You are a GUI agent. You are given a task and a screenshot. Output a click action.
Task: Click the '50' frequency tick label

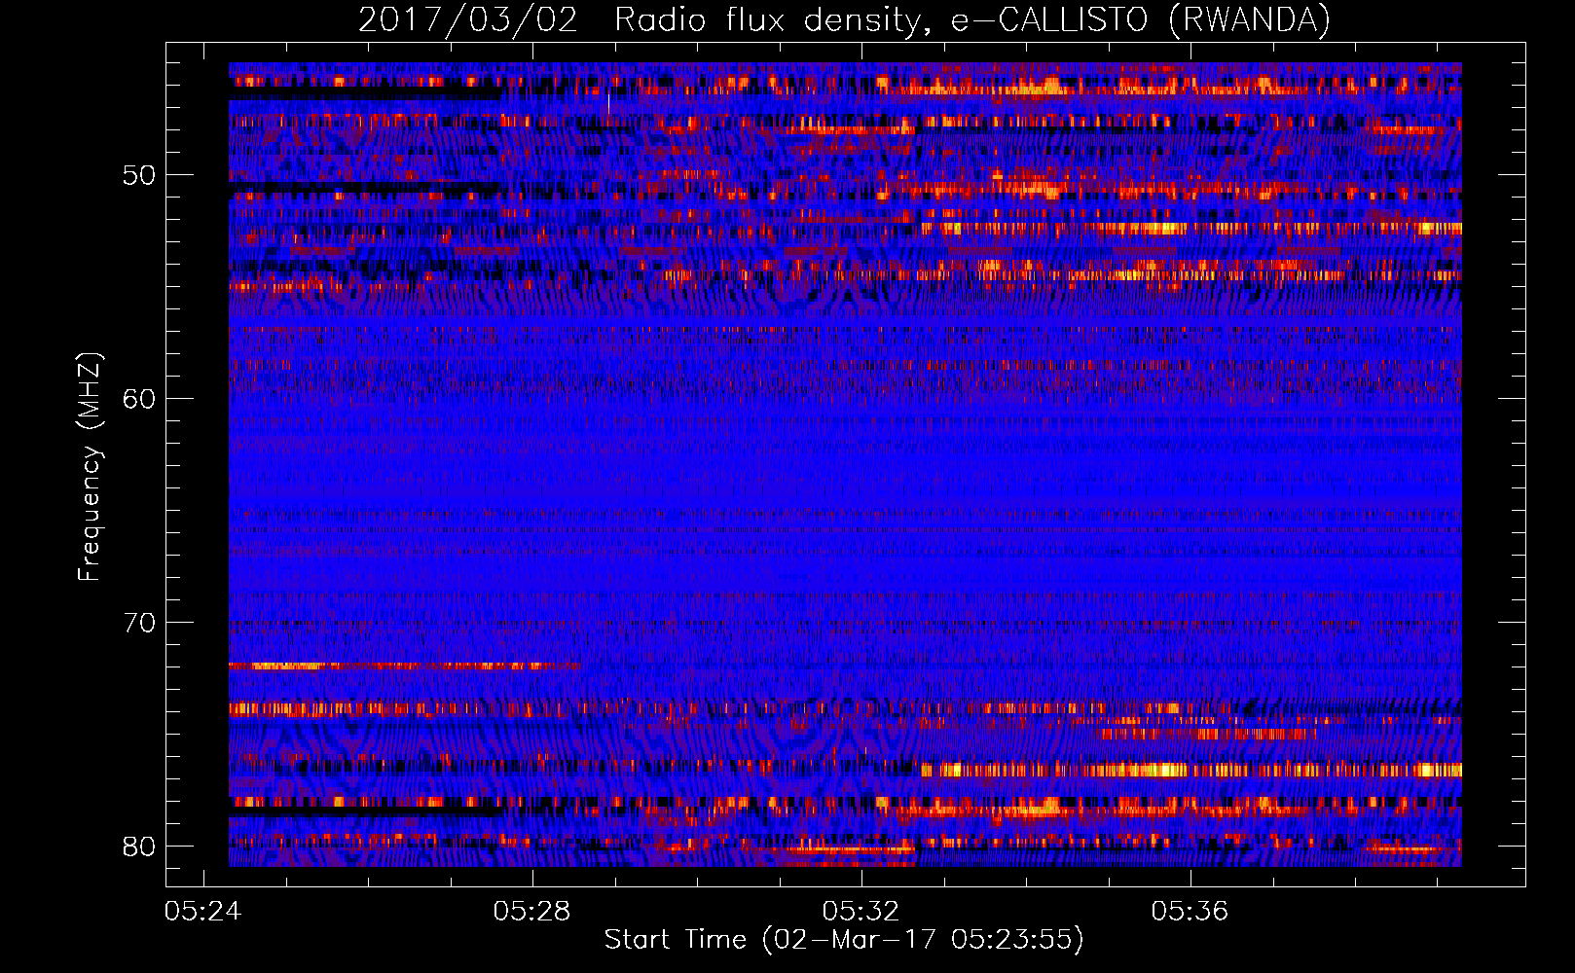point(139,176)
